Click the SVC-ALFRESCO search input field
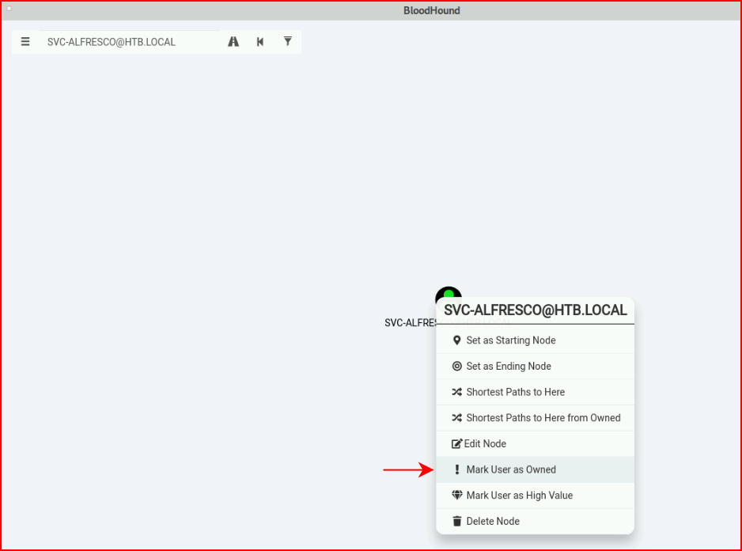742x551 pixels. click(x=129, y=42)
